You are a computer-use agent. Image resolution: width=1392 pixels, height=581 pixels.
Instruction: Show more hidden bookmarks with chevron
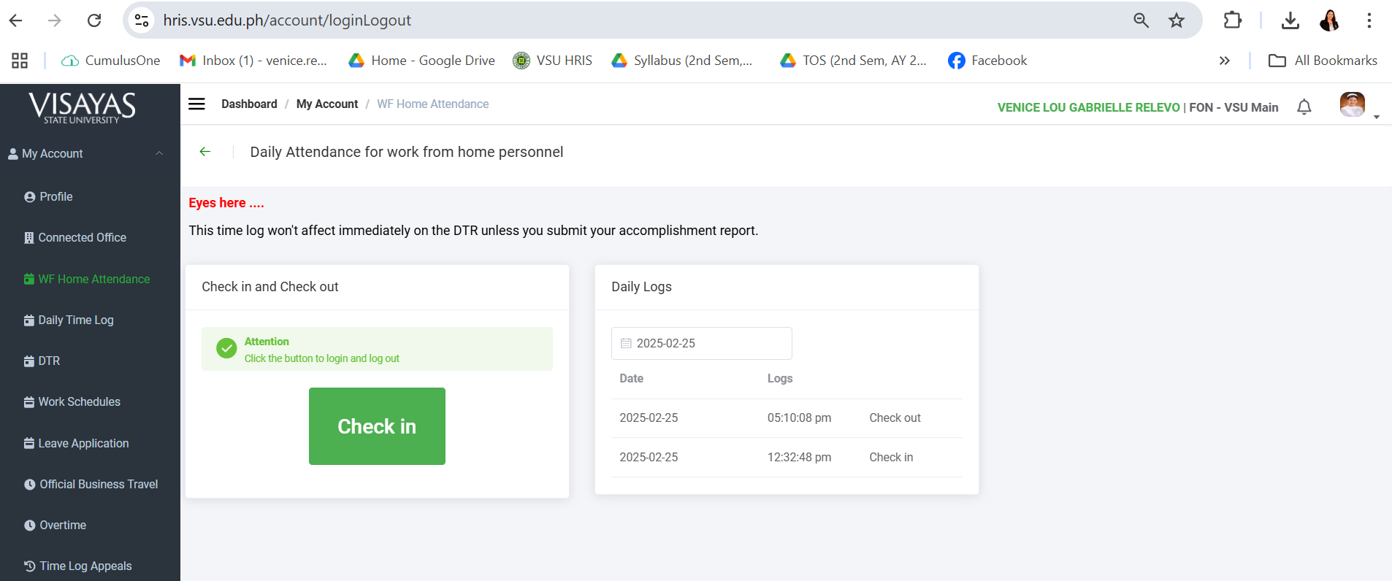click(1224, 61)
